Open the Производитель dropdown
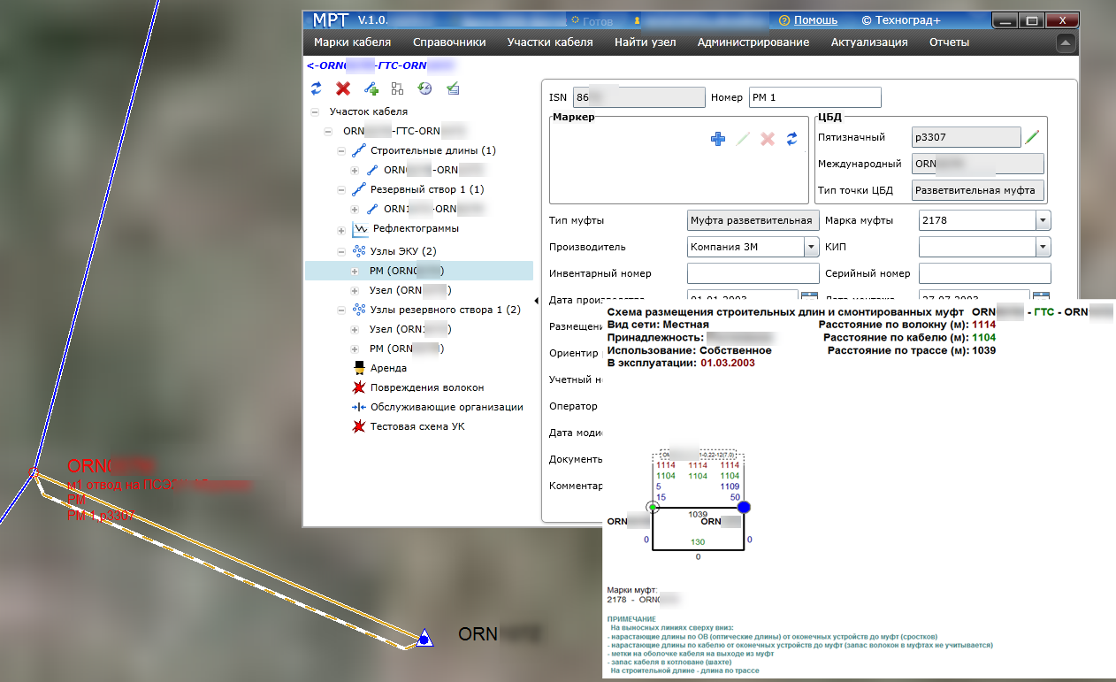This screenshot has width=1116, height=682. [x=811, y=247]
